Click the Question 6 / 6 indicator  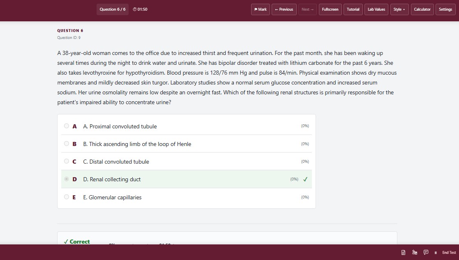coord(113,9)
